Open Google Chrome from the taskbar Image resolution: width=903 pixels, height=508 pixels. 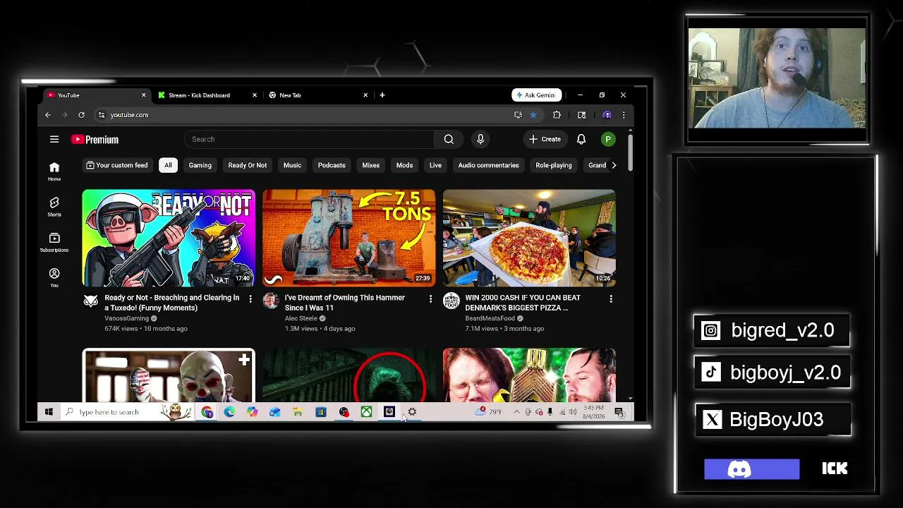207,412
